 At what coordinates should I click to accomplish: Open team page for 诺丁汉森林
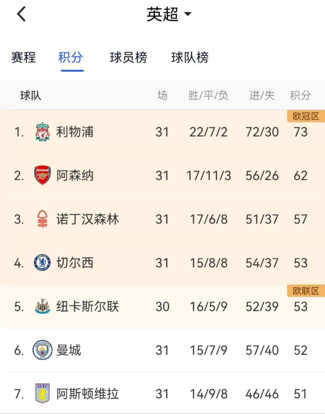point(88,219)
